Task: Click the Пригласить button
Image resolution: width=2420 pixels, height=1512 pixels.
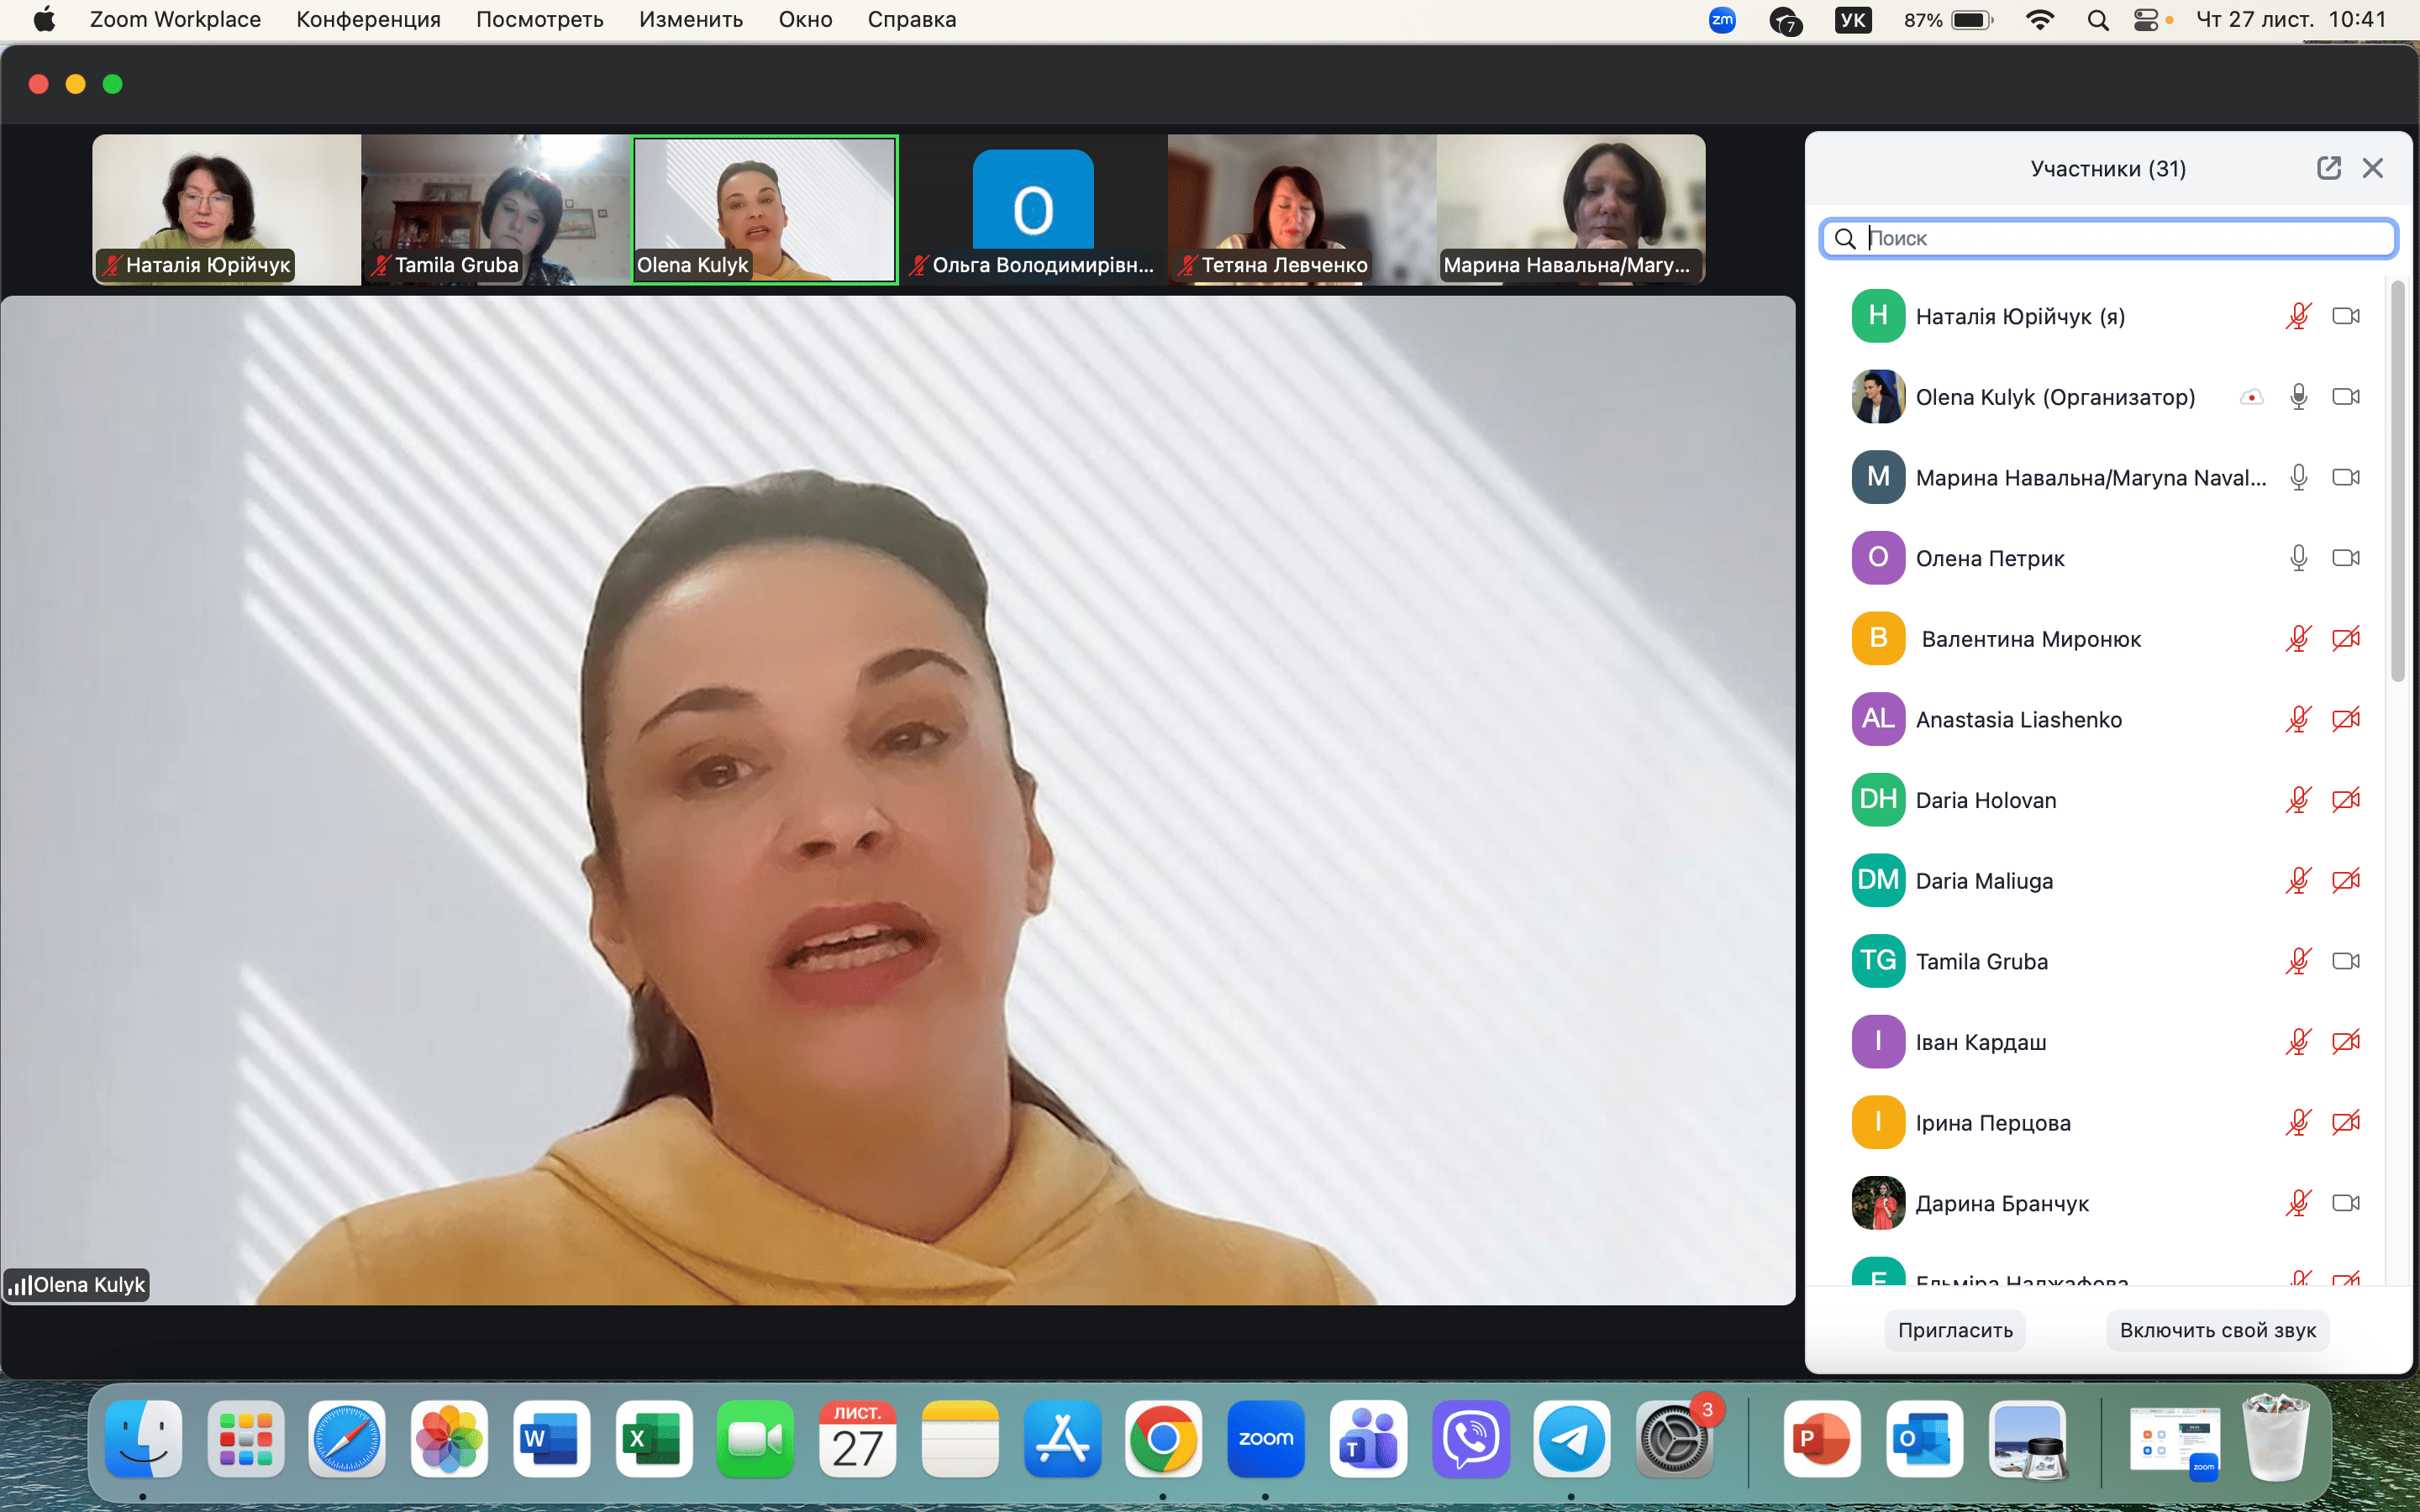Action: [x=1955, y=1330]
